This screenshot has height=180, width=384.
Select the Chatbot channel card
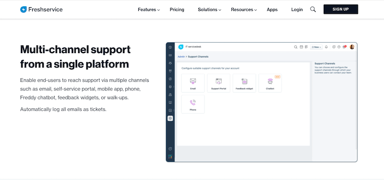270,83
